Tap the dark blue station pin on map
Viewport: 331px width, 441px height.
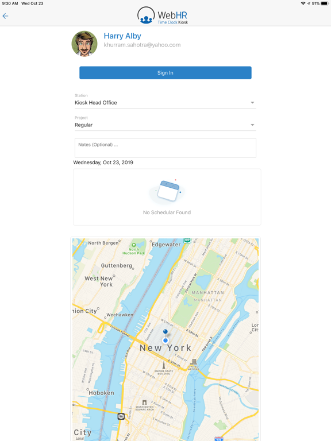pos(165,332)
